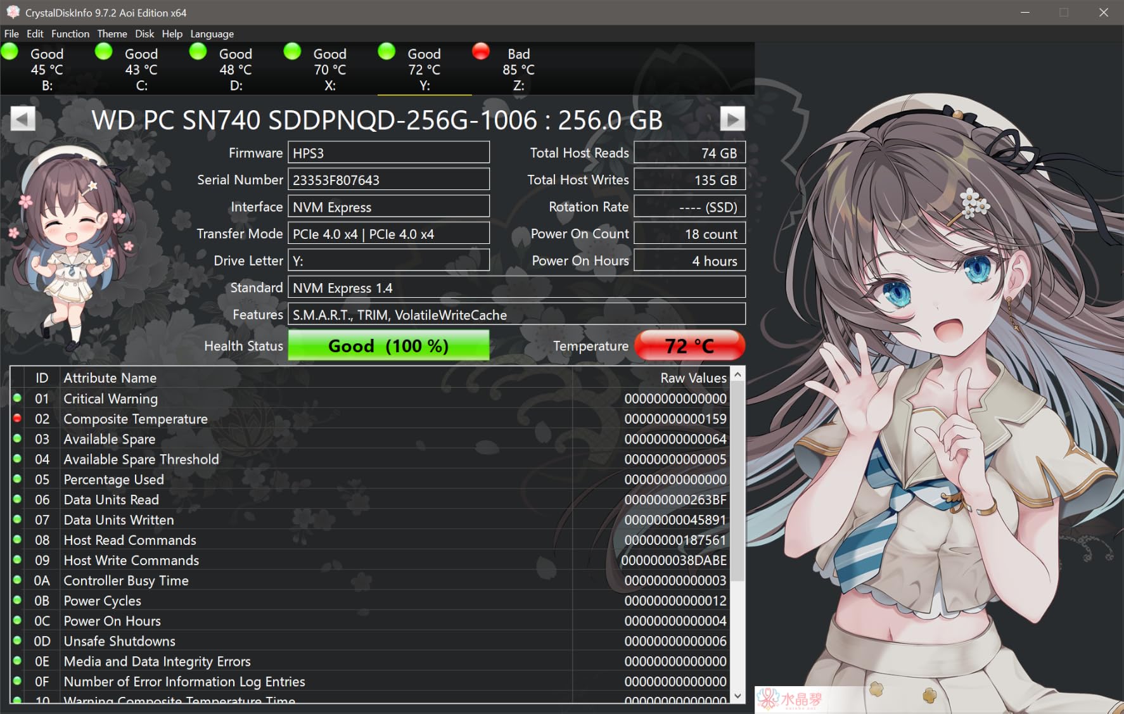
Task: Click the Serial Number field
Action: (388, 179)
